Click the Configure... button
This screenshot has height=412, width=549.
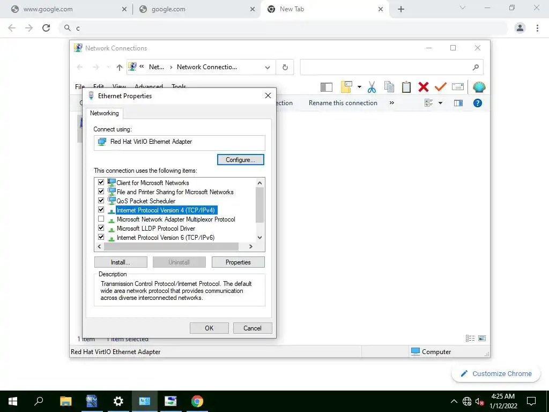(x=241, y=160)
